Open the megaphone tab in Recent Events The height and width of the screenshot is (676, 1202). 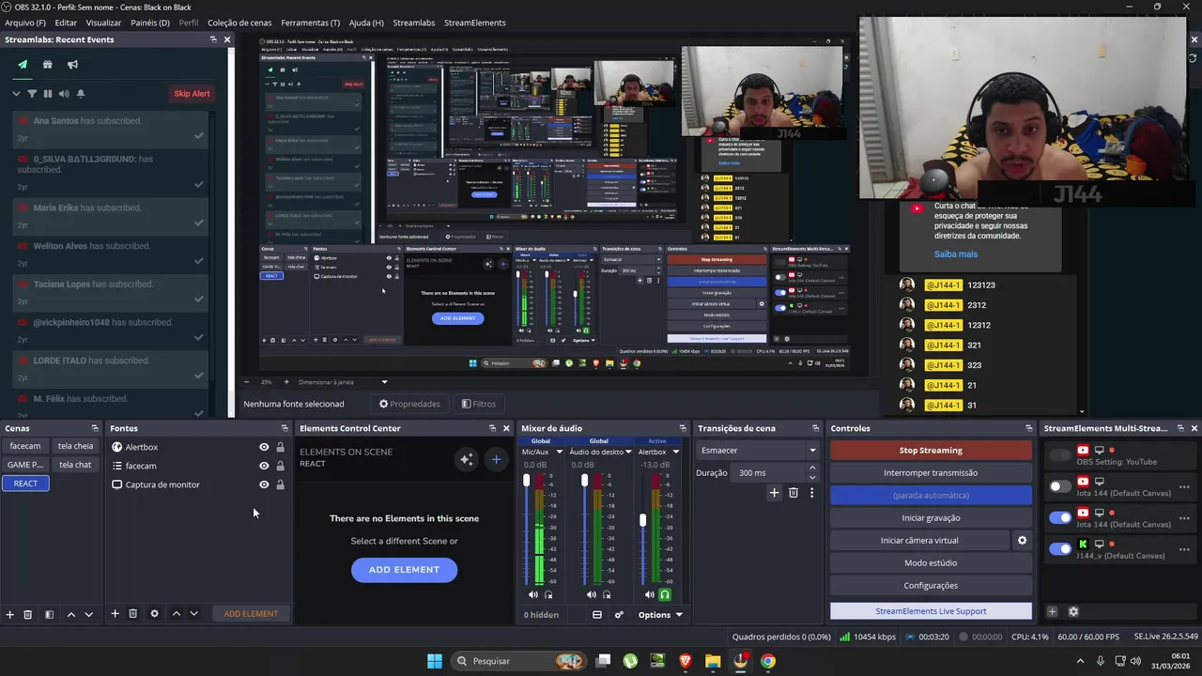72,65
